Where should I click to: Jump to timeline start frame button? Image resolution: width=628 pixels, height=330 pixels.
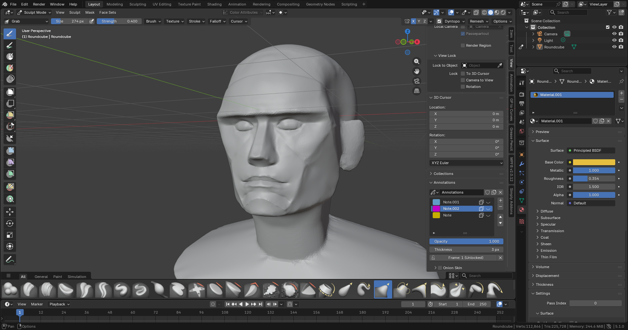click(227, 304)
